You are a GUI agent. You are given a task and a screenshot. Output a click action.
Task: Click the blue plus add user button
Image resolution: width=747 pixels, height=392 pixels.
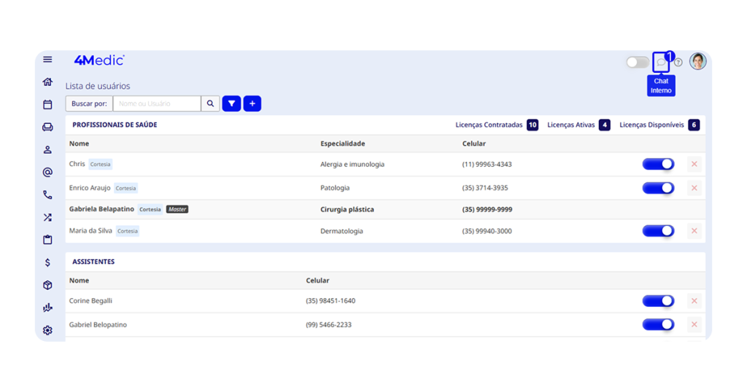[252, 104]
